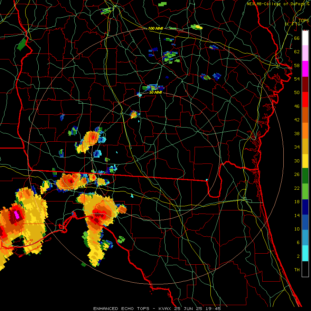Image resolution: width=311 pixels, height=311 pixels.
Task: Select the navy blue legend swatch
Action: (x=305, y=207)
